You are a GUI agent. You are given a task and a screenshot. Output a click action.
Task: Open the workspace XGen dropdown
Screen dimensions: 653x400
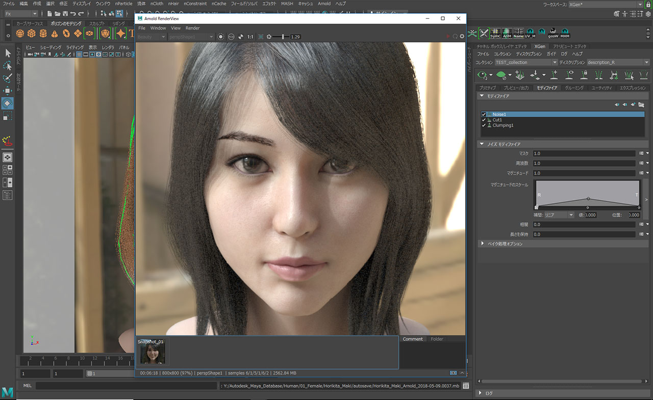pyautogui.click(x=605, y=4)
